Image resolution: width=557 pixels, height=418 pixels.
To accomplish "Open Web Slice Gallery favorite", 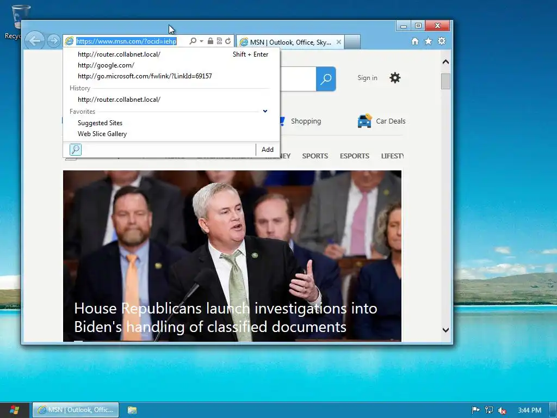I will (x=171, y=134).
